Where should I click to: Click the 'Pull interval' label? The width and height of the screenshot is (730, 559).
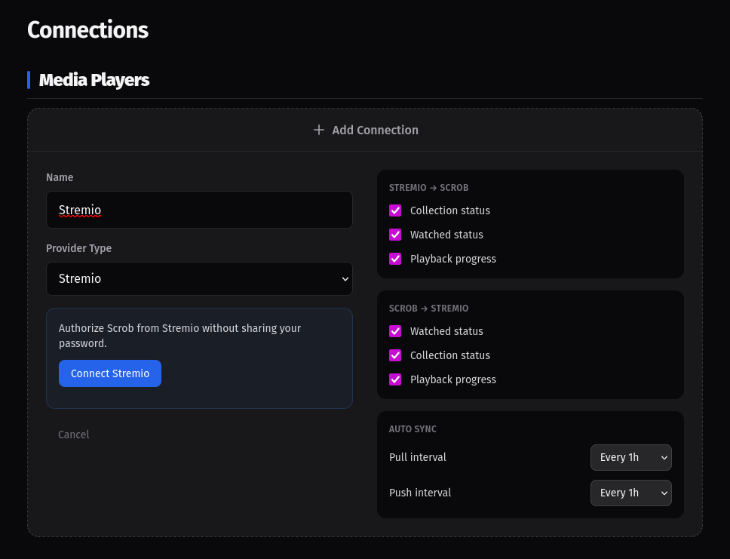(418, 457)
